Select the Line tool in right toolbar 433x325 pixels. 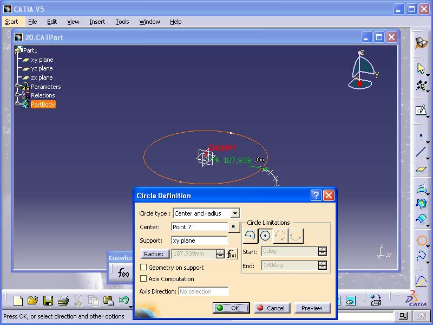click(421, 152)
